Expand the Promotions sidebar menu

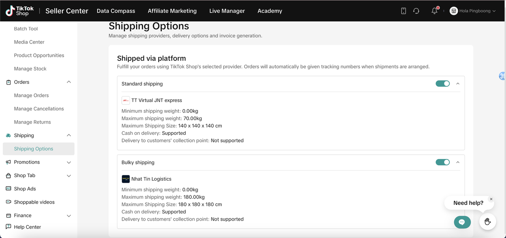tap(69, 162)
